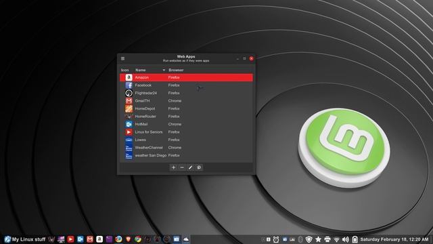The width and height of the screenshot is (433, 244).
Task: Select the HotMail icon in the list
Action: click(x=129, y=124)
